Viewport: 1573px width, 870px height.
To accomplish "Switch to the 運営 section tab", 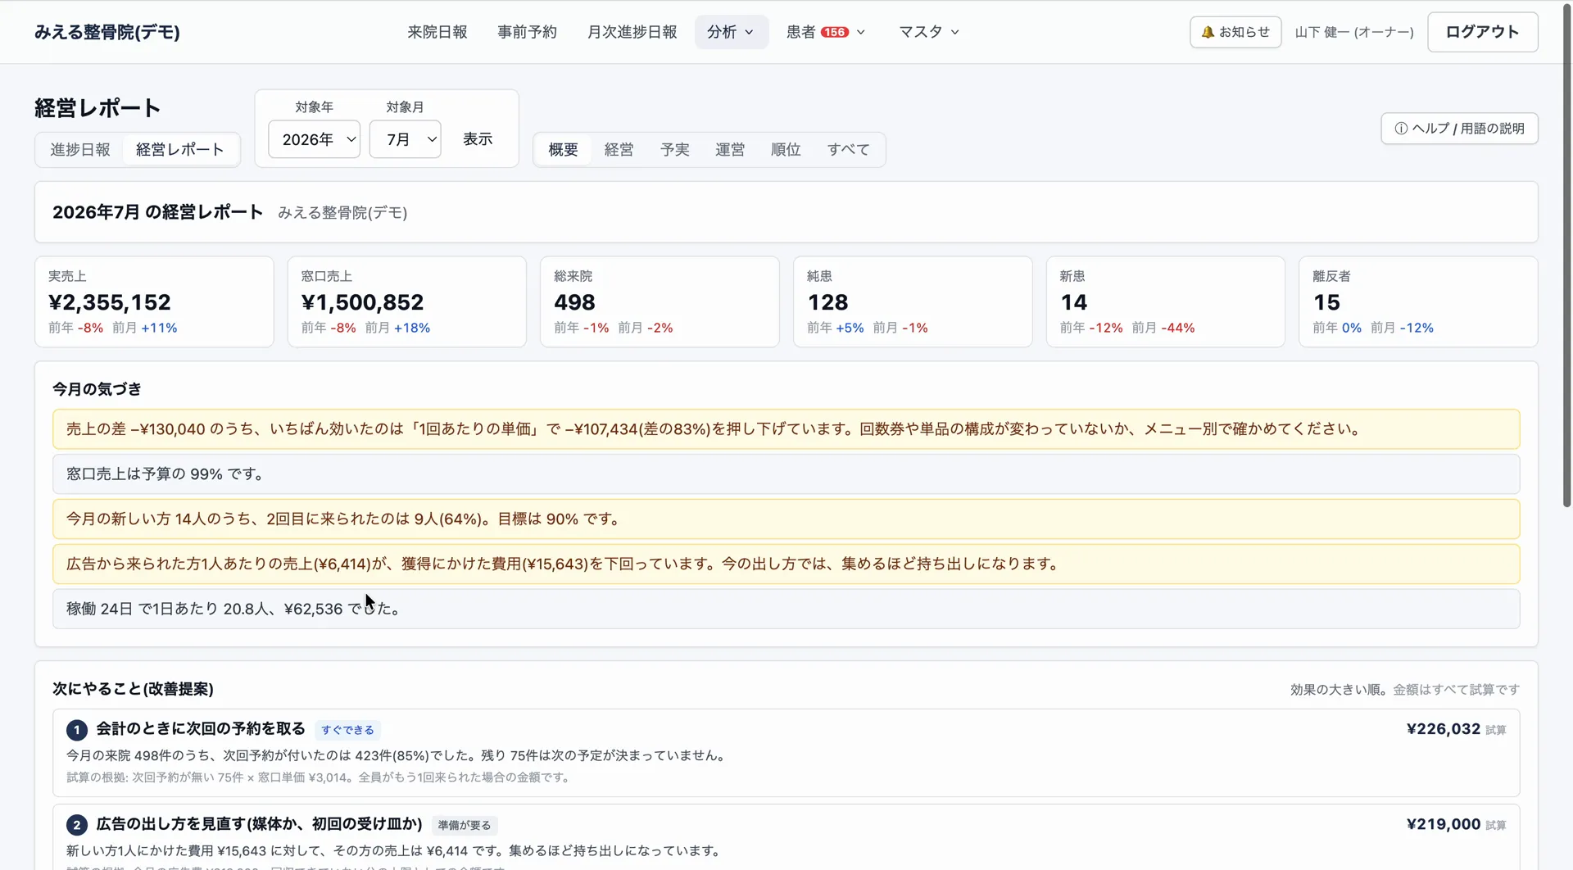I will tap(730, 150).
